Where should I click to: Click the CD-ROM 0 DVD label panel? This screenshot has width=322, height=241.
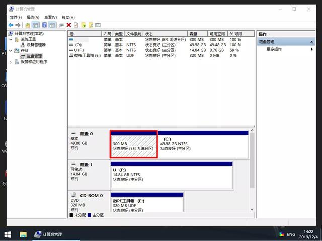click(89, 202)
